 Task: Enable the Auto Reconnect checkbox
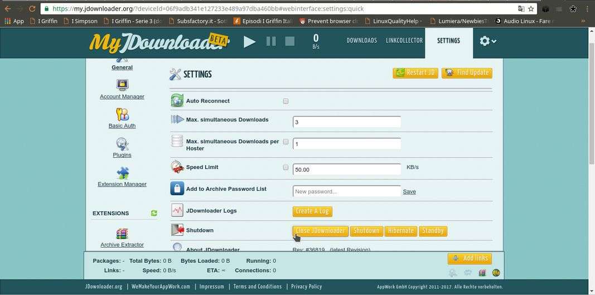(286, 101)
